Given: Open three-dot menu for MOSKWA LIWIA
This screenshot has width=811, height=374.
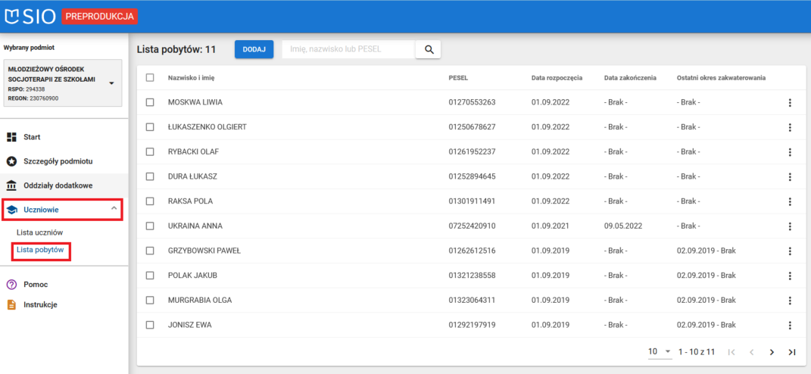Looking at the screenshot, I should pyautogui.click(x=790, y=102).
